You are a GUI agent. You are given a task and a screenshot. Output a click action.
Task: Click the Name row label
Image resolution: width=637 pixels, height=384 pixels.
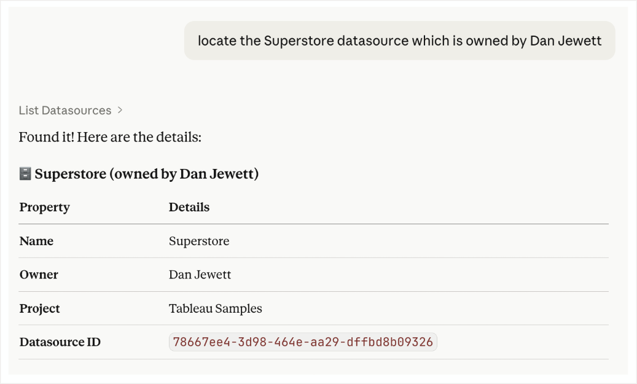point(36,241)
